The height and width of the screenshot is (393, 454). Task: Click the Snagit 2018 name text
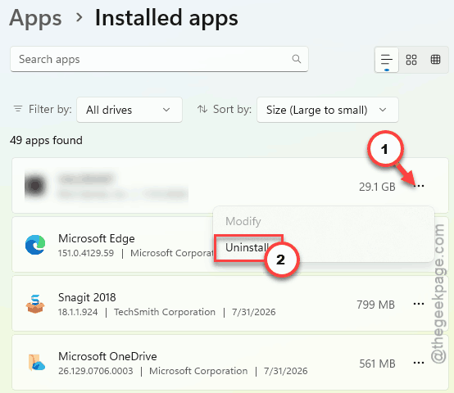[87, 297]
